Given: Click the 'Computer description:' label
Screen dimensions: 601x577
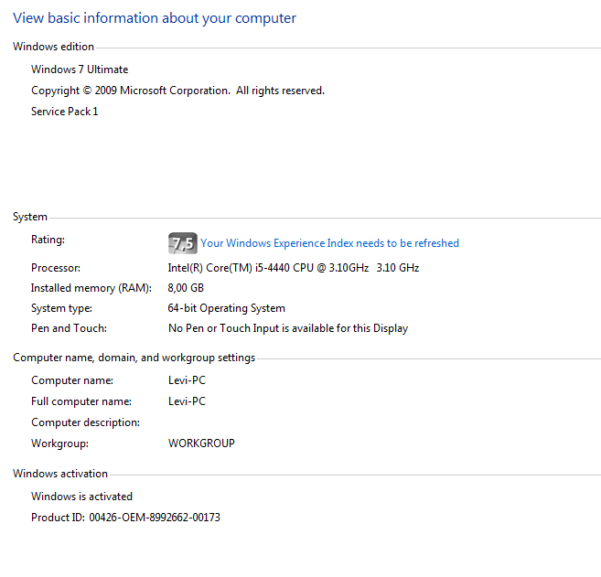Looking at the screenshot, I should tap(85, 422).
